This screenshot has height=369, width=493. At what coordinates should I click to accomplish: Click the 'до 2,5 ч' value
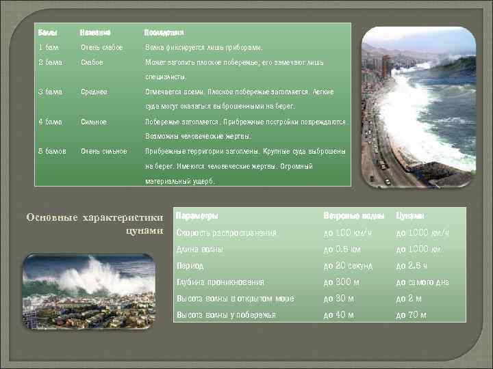(x=412, y=266)
